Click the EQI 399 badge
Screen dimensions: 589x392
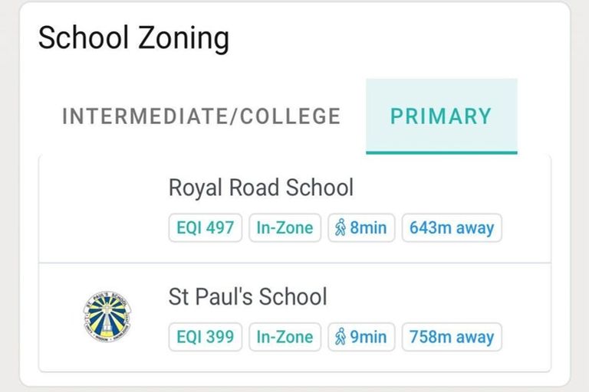pos(205,337)
